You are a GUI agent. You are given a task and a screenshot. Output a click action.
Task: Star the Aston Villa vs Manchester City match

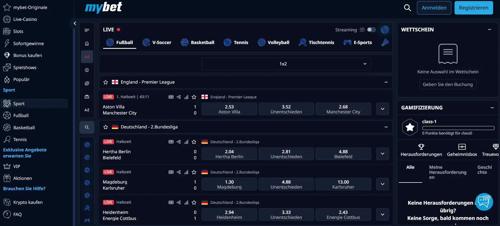[x=194, y=97]
